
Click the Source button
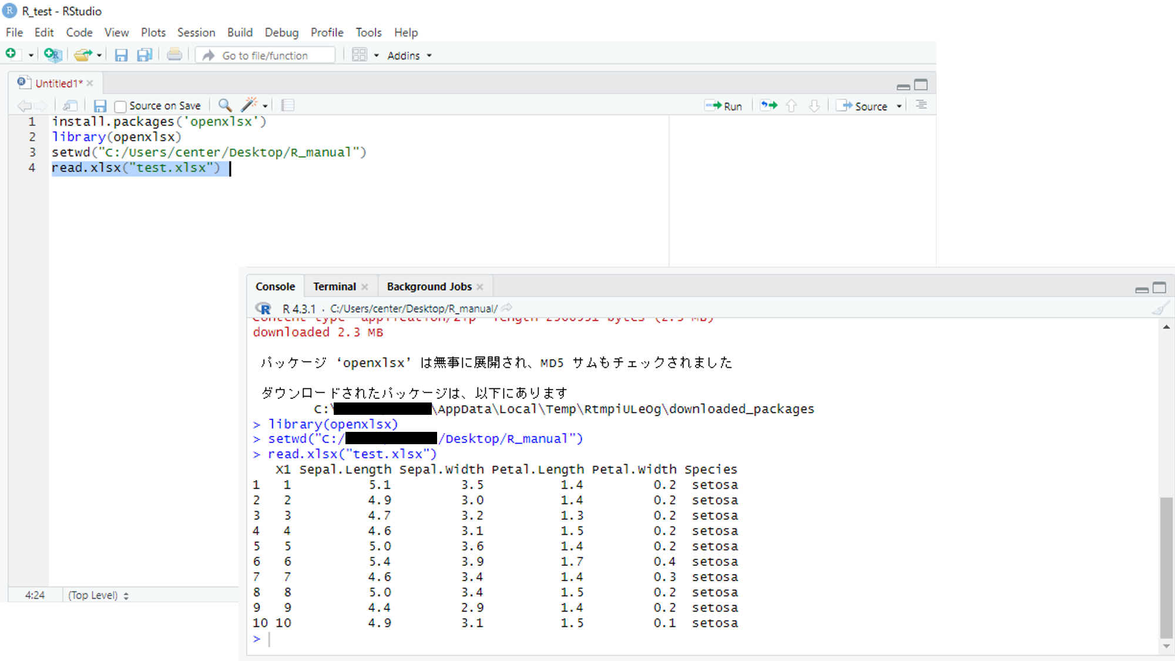click(x=863, y=106)
